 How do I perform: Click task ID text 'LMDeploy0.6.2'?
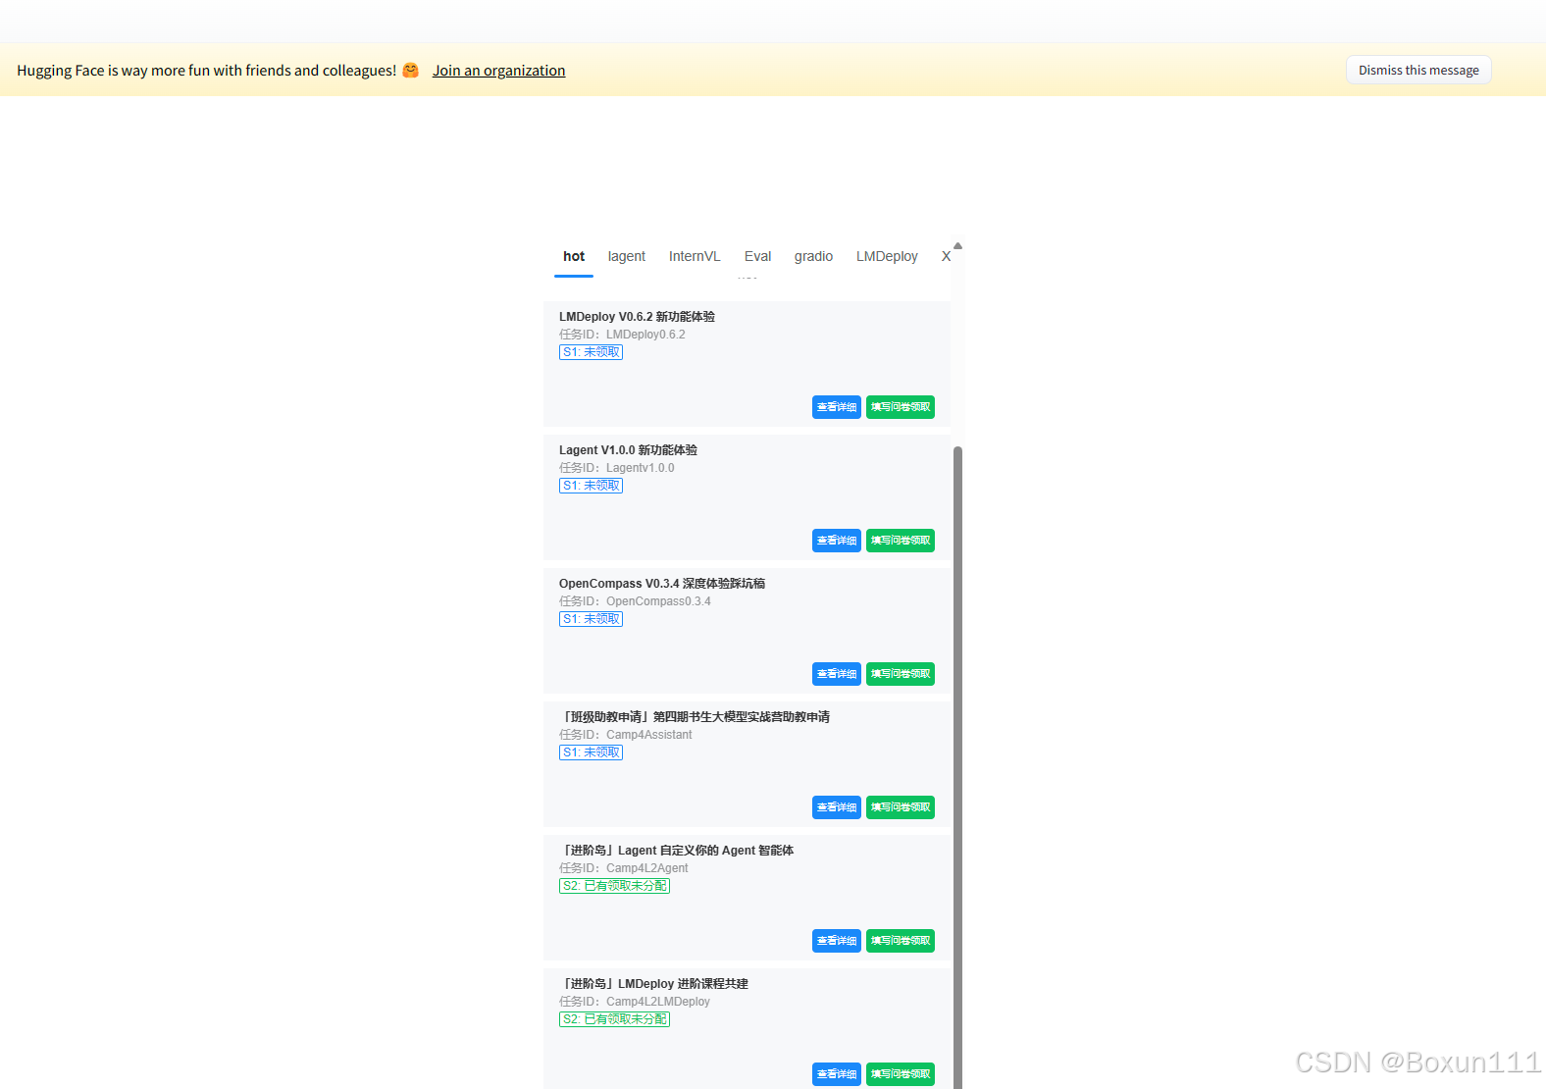(x=645, y=335)
